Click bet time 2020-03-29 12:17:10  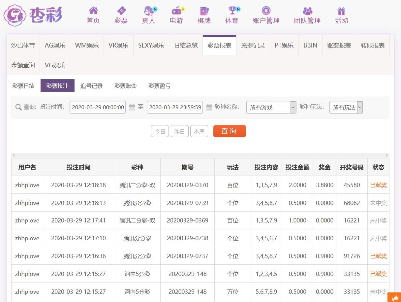tap(78, 238)
